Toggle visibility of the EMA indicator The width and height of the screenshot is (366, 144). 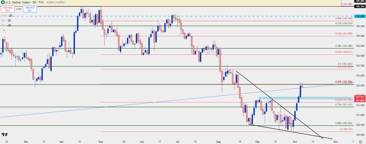[9, 25]
